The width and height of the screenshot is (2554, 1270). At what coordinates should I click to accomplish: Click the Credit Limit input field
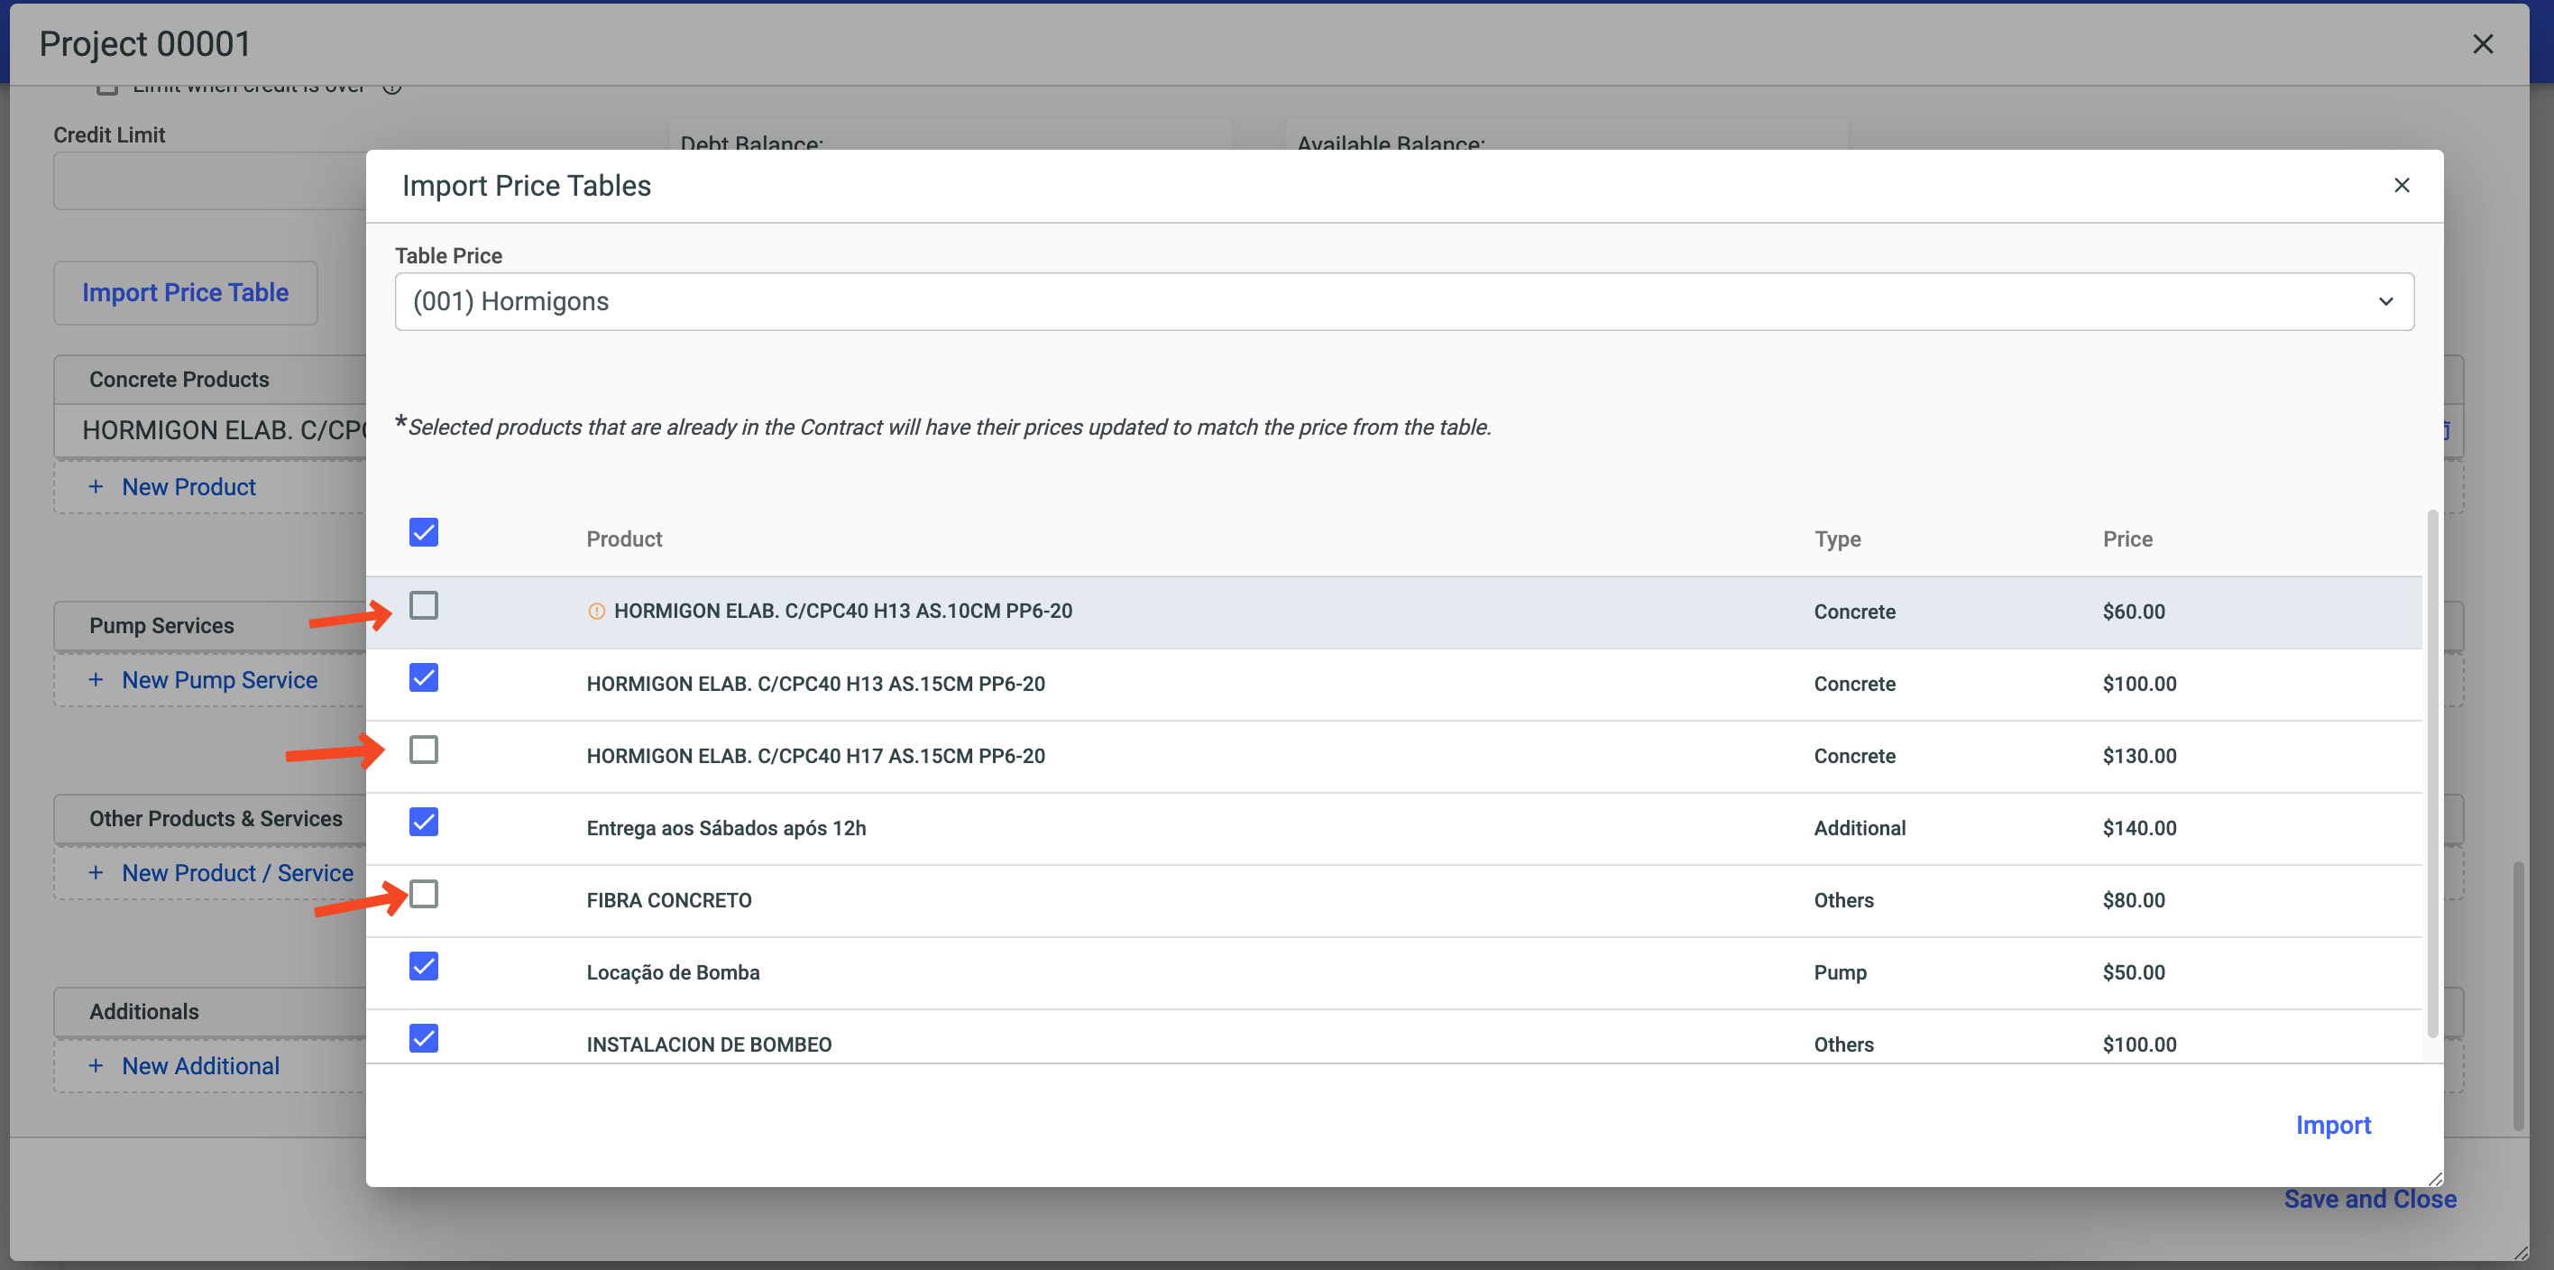210,180
